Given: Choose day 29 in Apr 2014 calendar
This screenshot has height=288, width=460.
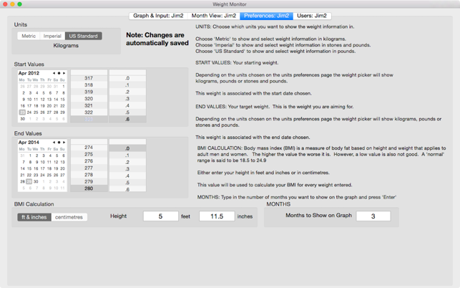Looking at the screenshot, I should [29, 181].
